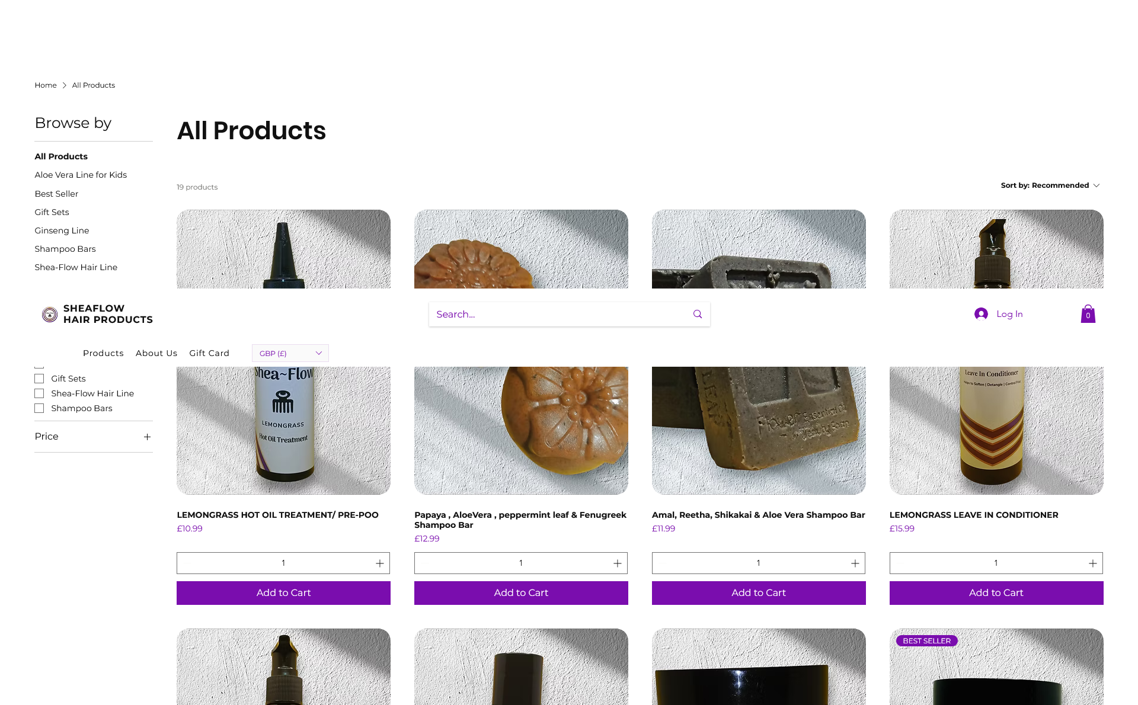Check the Gift Sets filter checkbox
This screenshot has width=1138, height=705.
39,379
